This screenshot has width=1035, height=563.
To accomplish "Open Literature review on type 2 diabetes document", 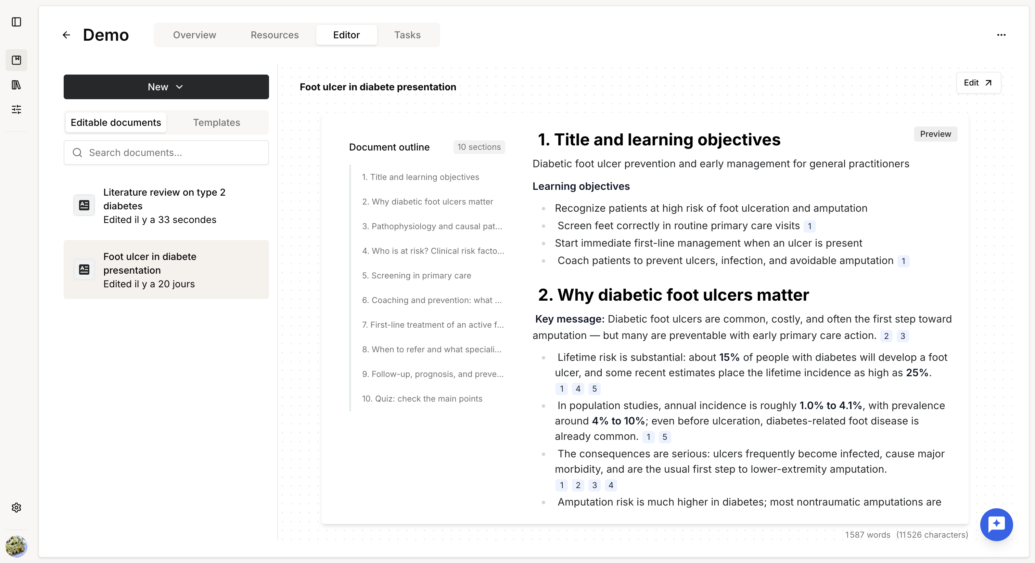I will [x=166, y=206].
